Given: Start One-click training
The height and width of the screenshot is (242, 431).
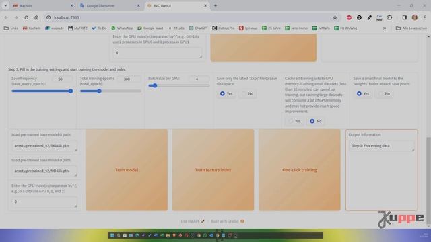Looking at the screenshot, I should (x=299, y=170).
